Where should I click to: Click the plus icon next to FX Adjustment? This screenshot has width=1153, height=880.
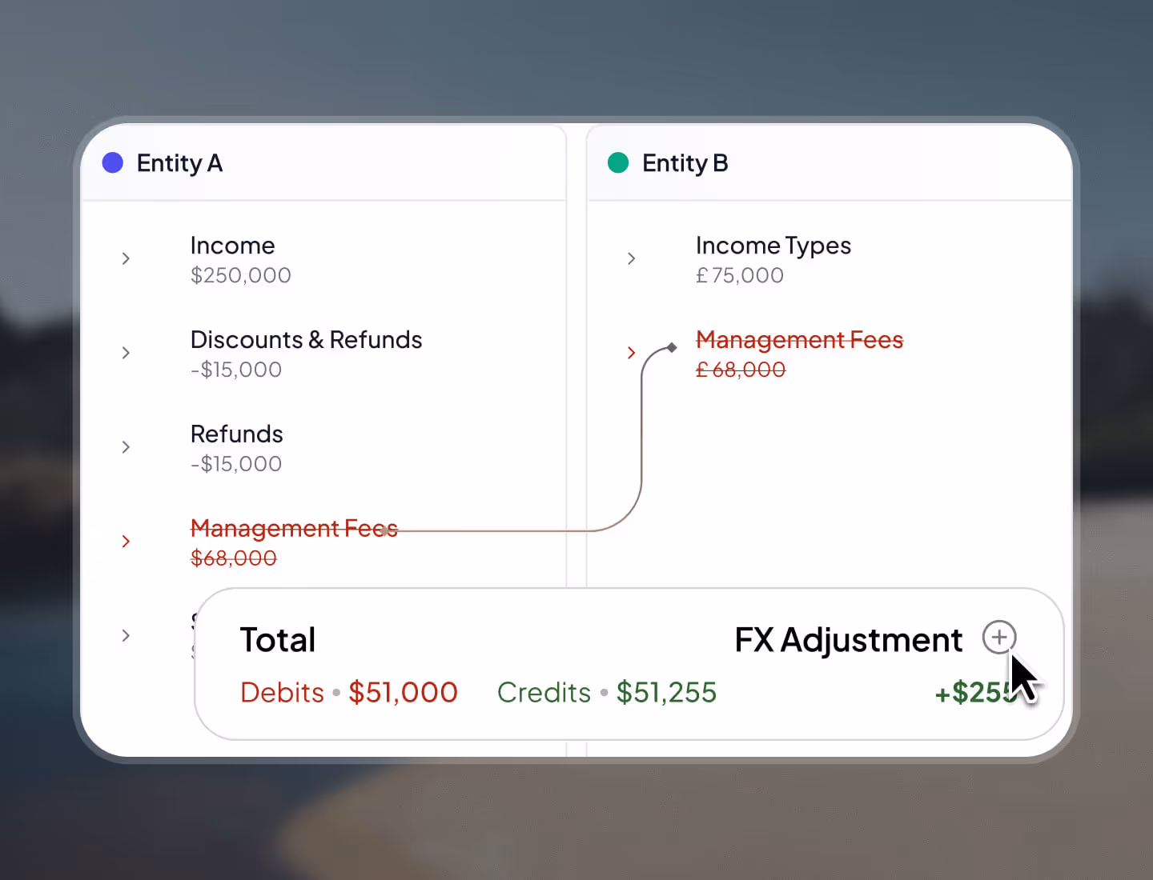[x=998, y=638]
